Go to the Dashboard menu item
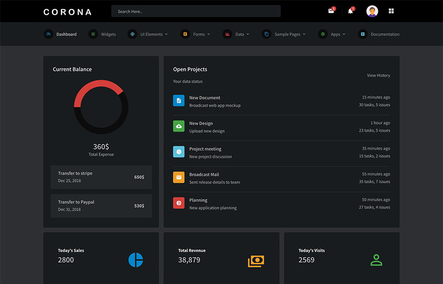Image resolution: width=443 pixels, height=284 pixels. click(66, 34)
